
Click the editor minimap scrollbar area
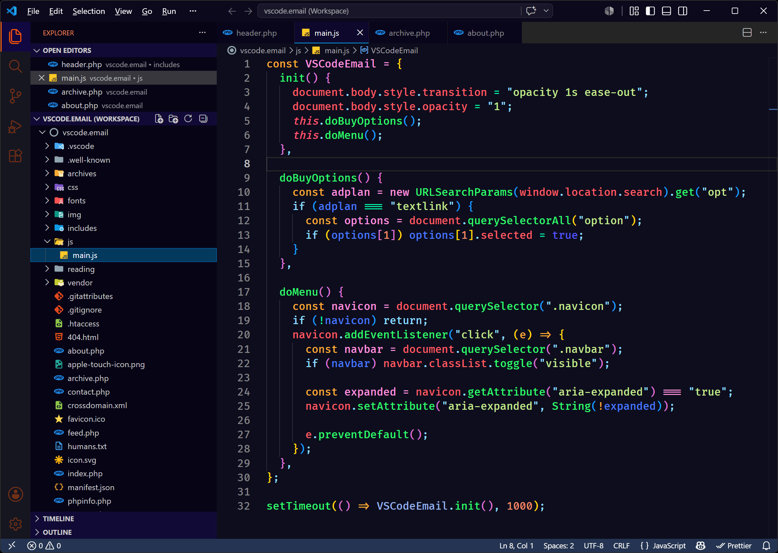click(773, 298)
